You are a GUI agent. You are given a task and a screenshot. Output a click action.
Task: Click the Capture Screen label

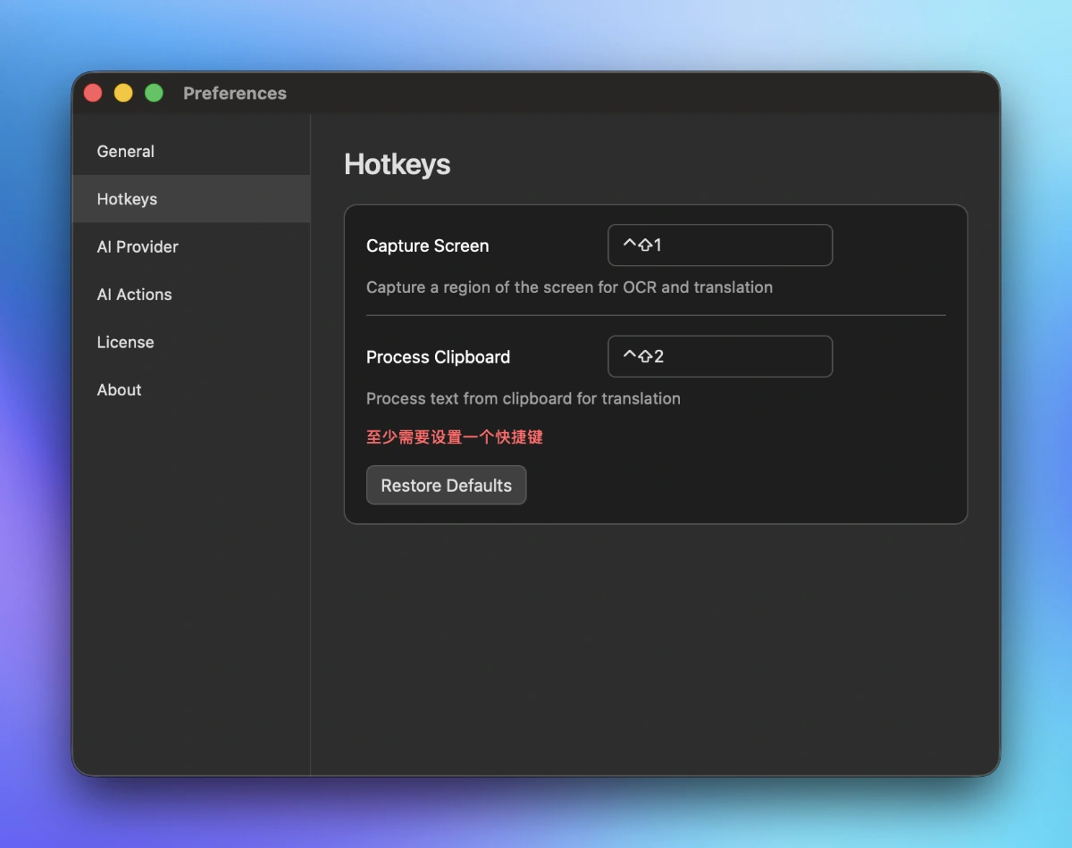[x=427, y=246]
